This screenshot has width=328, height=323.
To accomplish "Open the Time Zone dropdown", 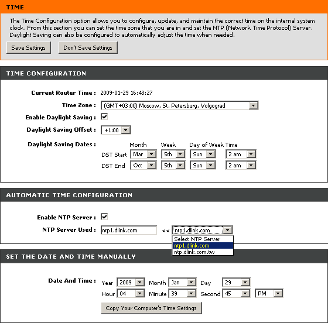I will (x=179, y=105).
